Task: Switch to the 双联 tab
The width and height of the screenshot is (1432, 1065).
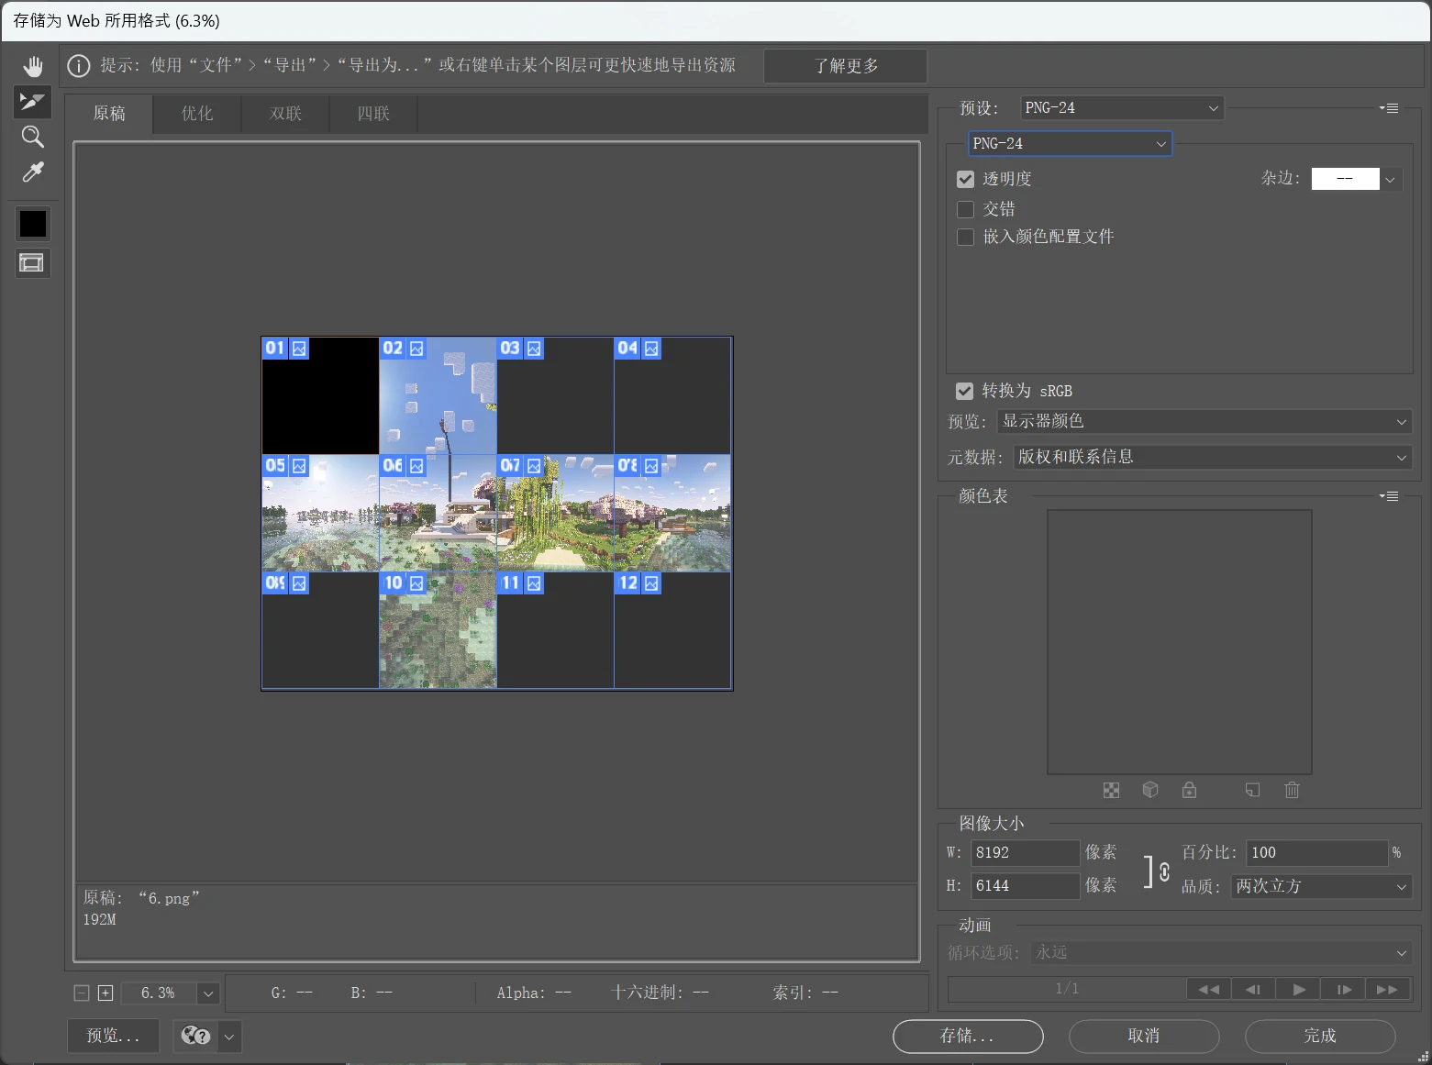Action: 285,114
